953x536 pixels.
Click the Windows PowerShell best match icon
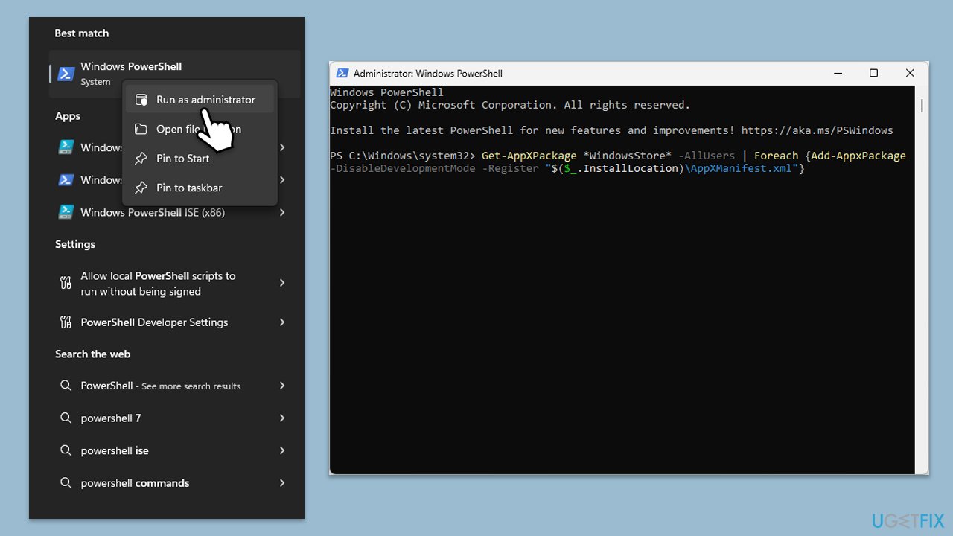[66, 74]
